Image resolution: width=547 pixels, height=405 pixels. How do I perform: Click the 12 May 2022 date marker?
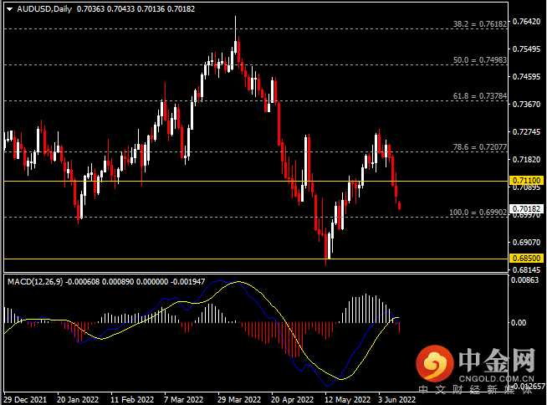coord(347,399)
